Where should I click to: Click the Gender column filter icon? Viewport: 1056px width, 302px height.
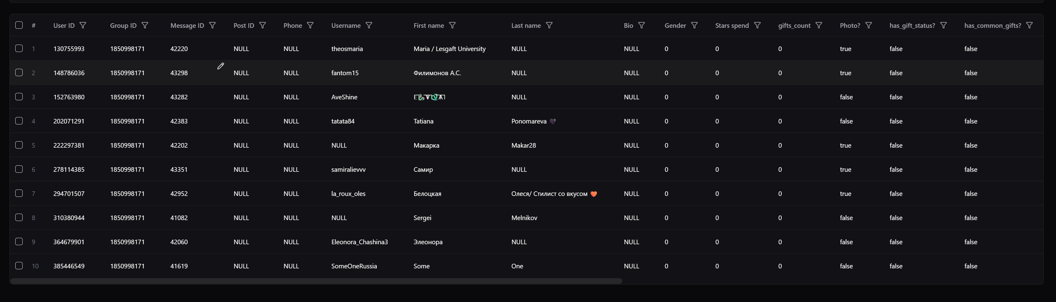pos(694,25)
